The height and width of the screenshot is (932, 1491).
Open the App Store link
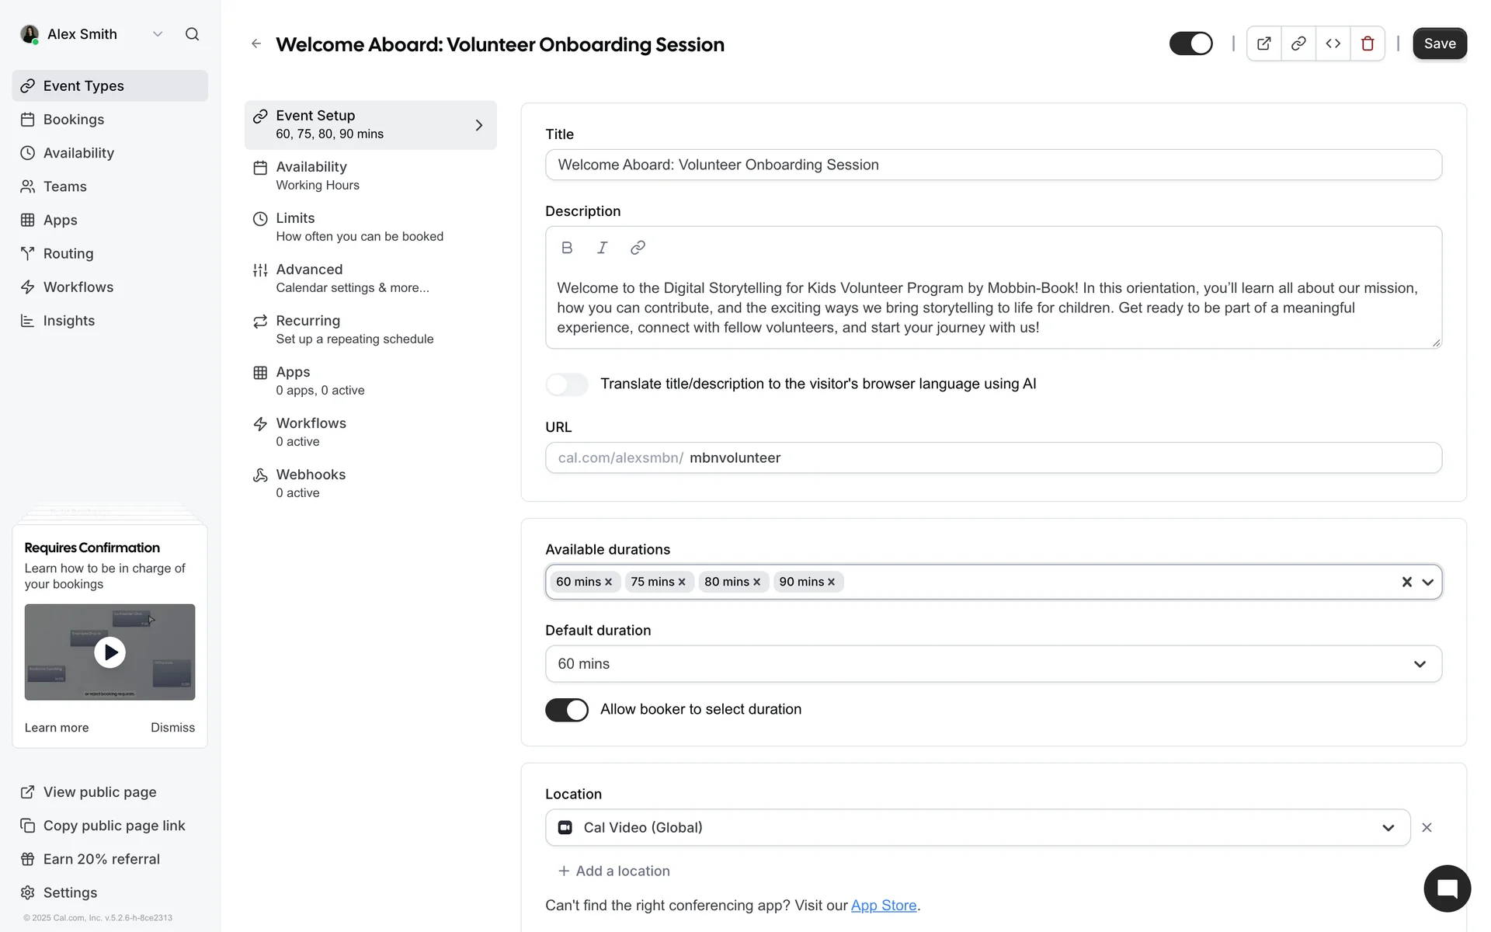coord(884,906)
